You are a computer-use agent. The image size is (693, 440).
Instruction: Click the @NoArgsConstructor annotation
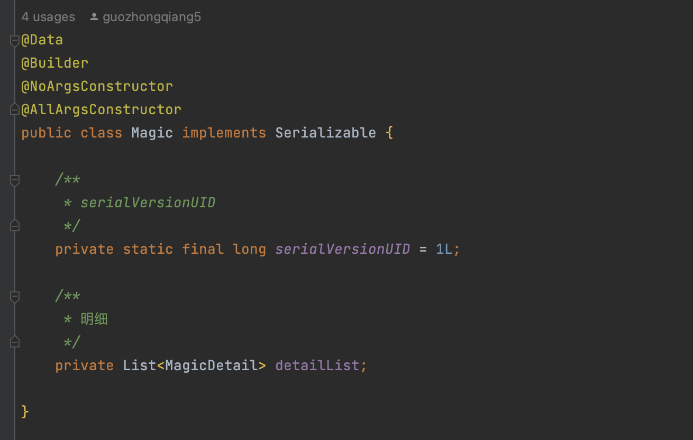(97, 86)
